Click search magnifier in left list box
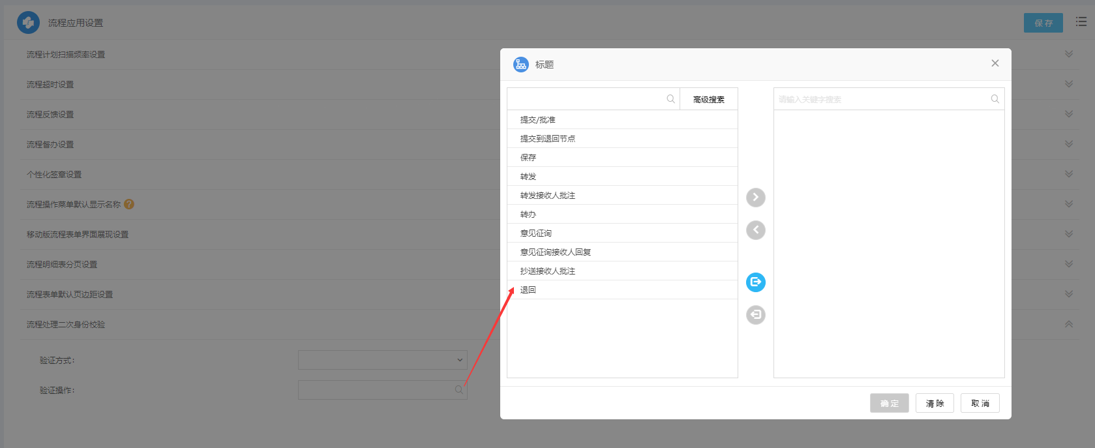1095x448 pixels. 670,99
